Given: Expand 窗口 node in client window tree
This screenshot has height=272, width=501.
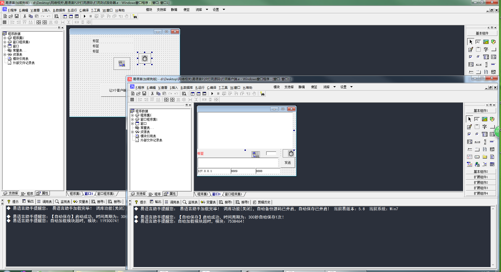Looking at the screenshot, I should click(x=133, y=124).
